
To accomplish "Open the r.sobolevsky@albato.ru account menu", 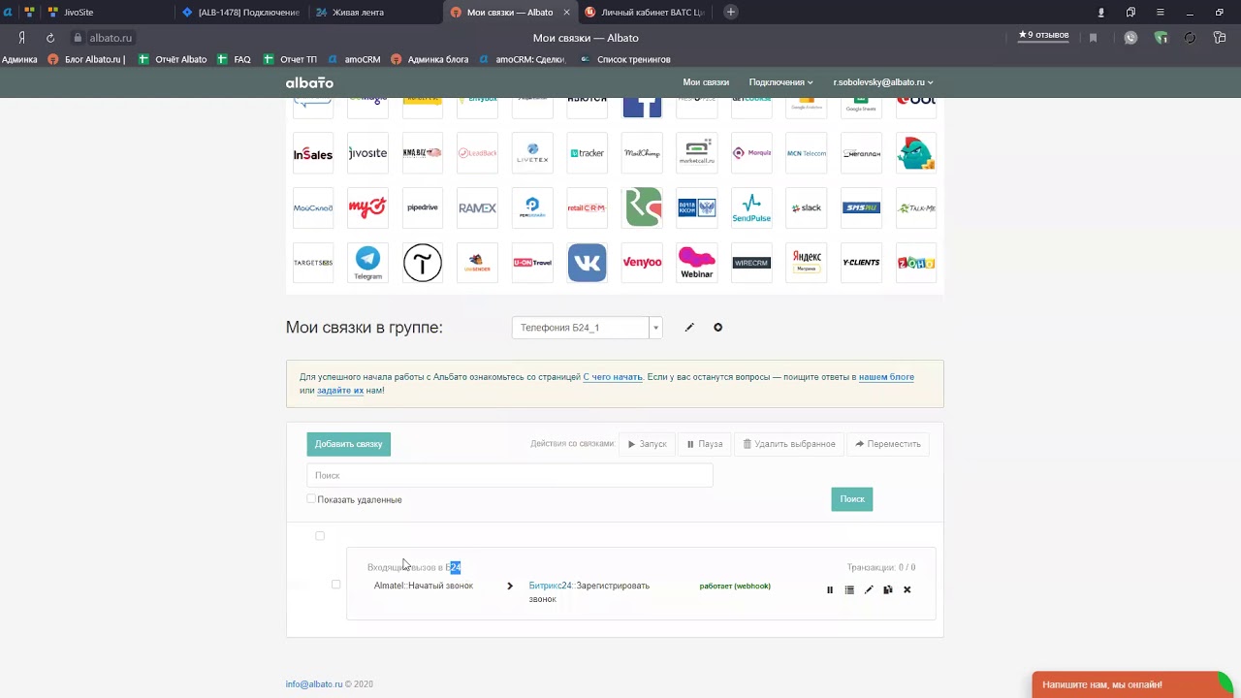I will pyautogui.click(x=883, y=82).
